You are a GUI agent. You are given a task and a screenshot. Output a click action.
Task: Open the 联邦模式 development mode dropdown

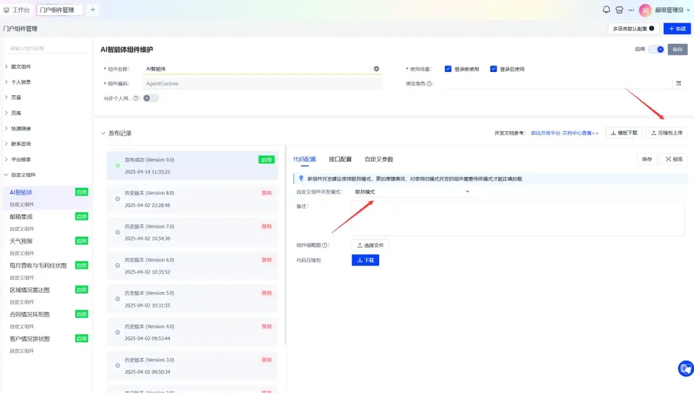click(412, 192)
